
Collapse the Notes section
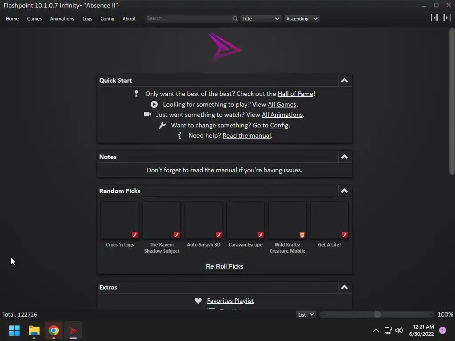click(x=344, y=157)
